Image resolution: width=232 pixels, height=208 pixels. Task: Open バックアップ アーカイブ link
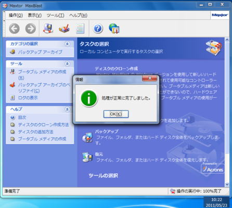point(40,52)
